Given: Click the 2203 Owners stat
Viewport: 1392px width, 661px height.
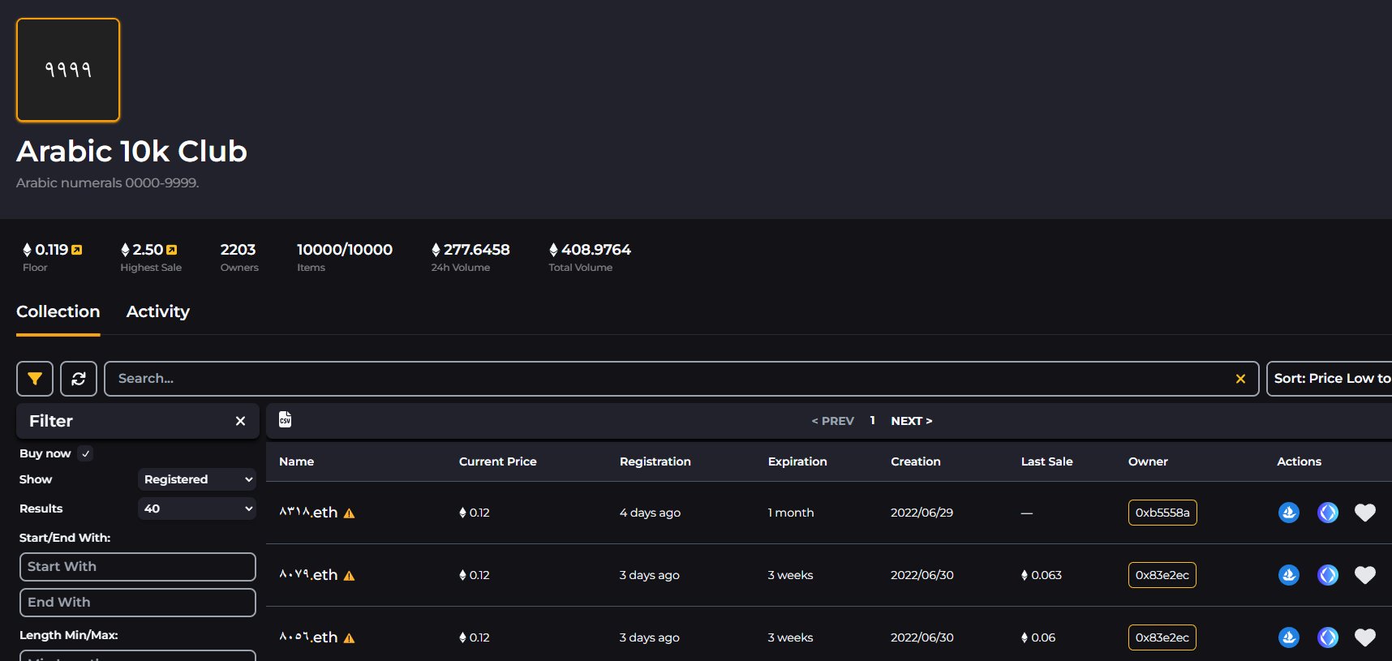Looking at the screenshot, I should pyautogui.click(x=238, y=257).
